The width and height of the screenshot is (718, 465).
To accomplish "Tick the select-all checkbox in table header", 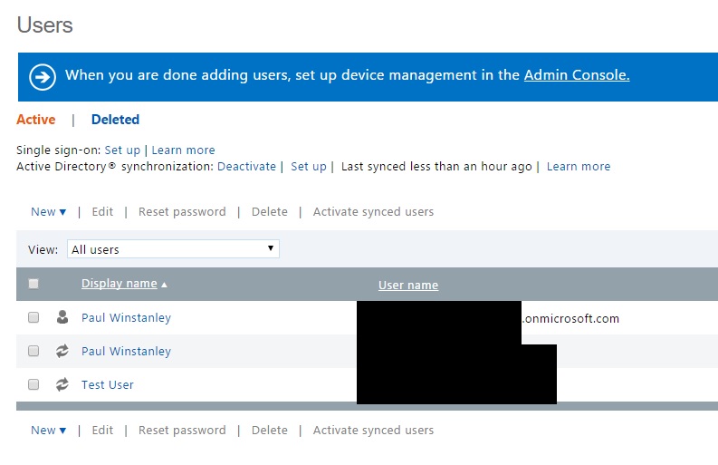I will tap(34, 284).
